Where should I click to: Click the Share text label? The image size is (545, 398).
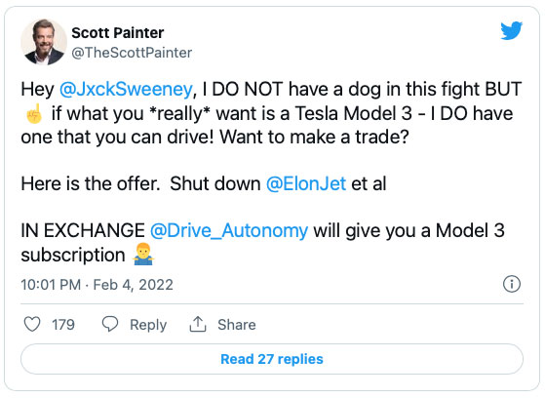[237, 325]
